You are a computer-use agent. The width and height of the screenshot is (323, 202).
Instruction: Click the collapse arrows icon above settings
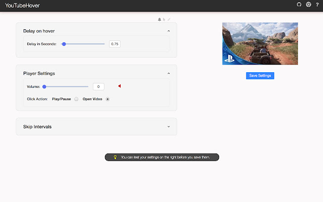[169, 19]
